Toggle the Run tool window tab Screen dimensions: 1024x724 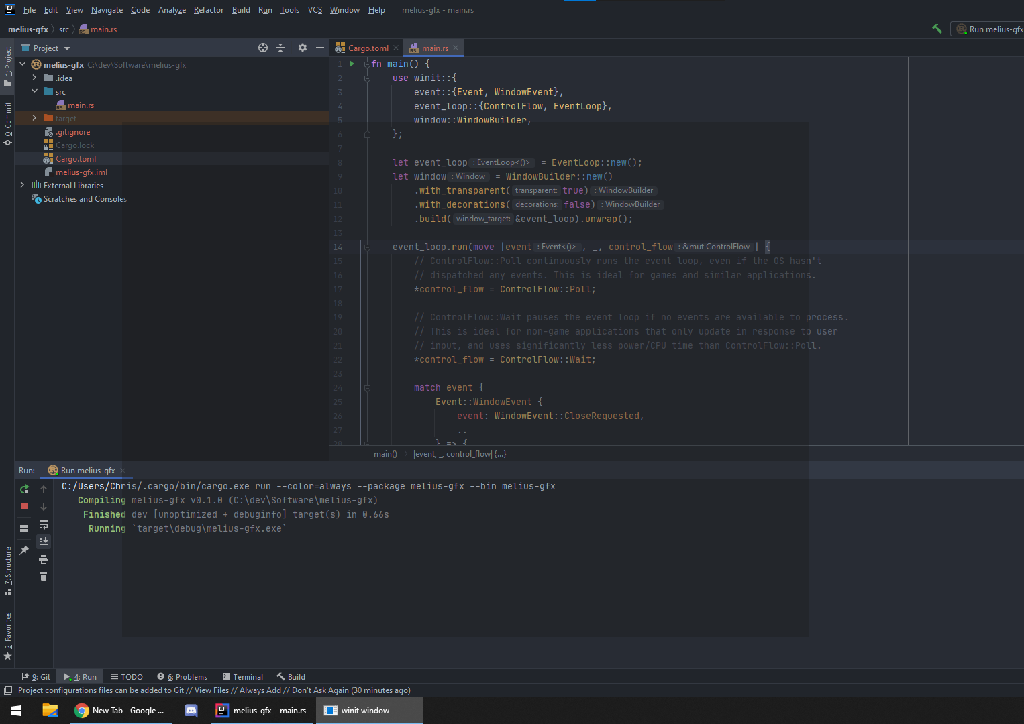tap(80, 676)
